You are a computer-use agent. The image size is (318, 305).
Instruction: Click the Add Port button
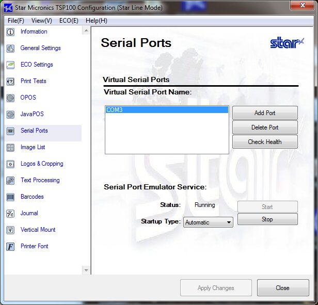[x=265, y=113]
